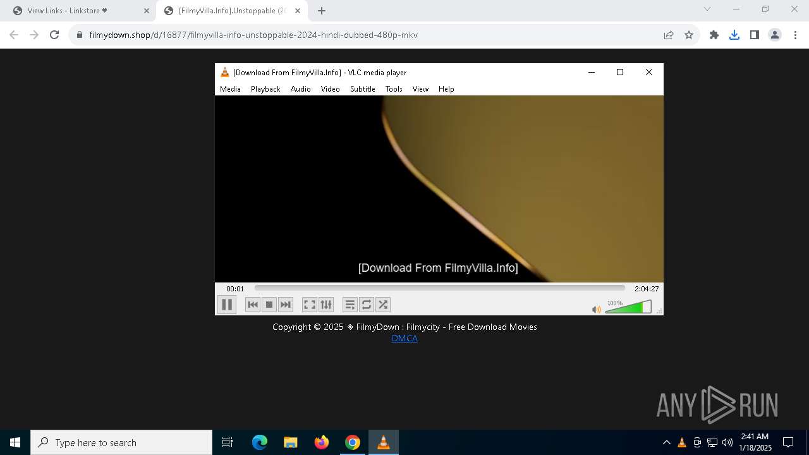The width and height of the screenshot is (809, 455).
Task: Open the Windows Start menu
Action: (x=15, y=442)
